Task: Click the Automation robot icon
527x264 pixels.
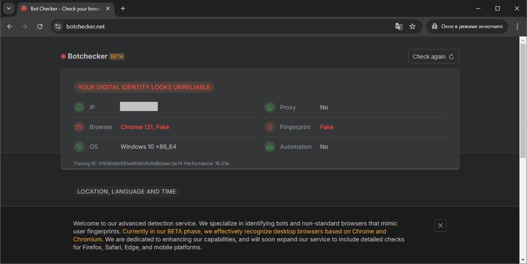Action: pos(269,147)
